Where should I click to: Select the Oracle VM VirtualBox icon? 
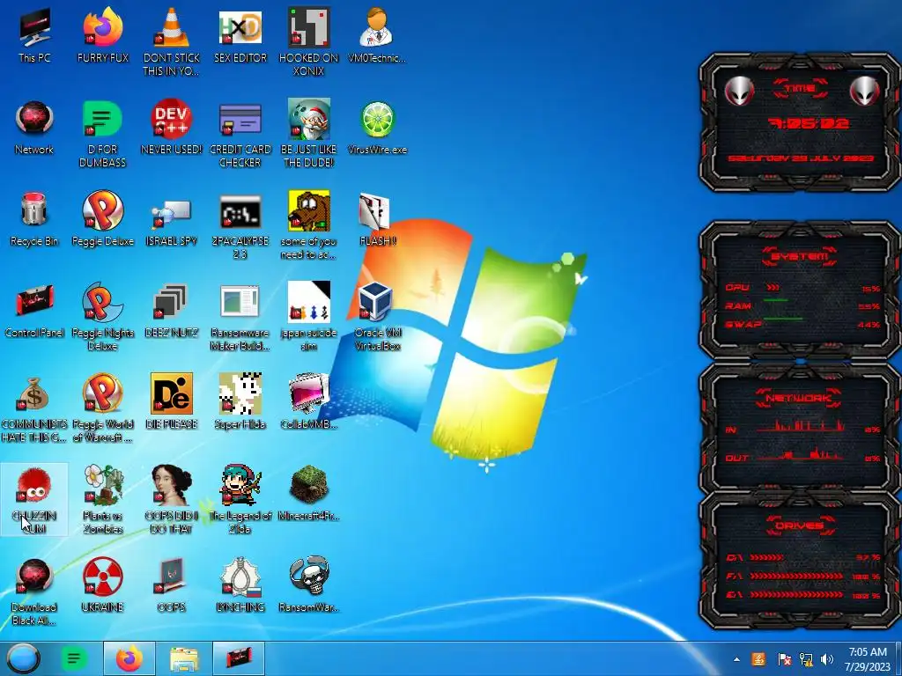coord(375,302)
